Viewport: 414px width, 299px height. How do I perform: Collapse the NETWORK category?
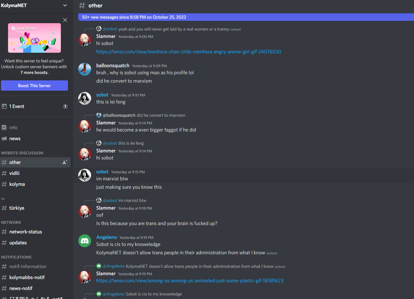(x=11, y=222)
